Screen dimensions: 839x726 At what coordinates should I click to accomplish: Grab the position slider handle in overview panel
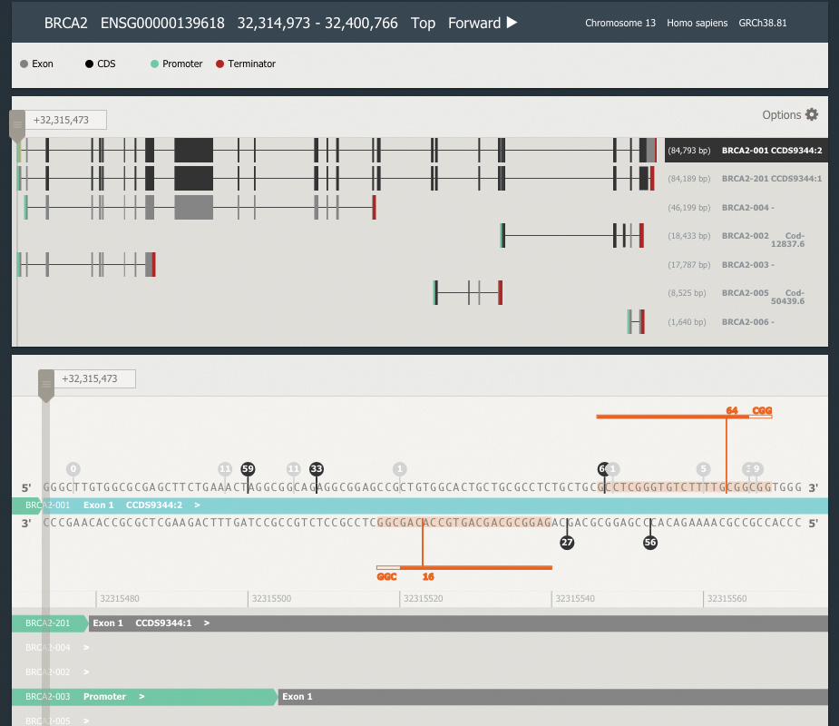17,125
